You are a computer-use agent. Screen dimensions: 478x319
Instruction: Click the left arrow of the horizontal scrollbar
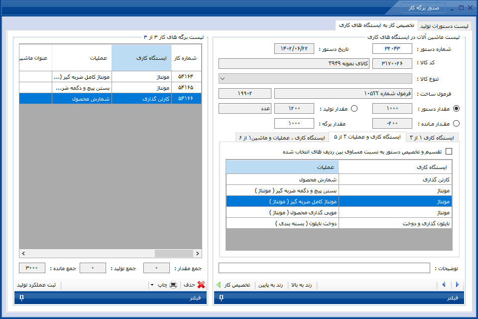click(23, 253)
